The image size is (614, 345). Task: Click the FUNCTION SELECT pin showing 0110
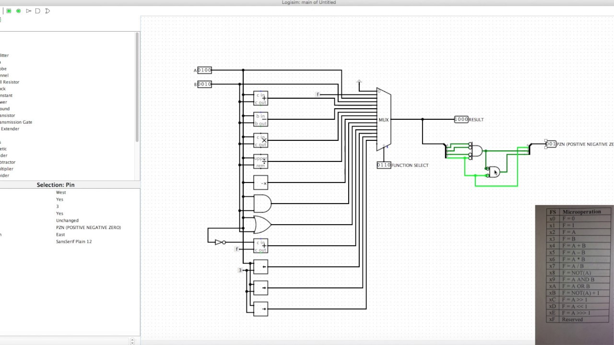click(x=384, y=165)
